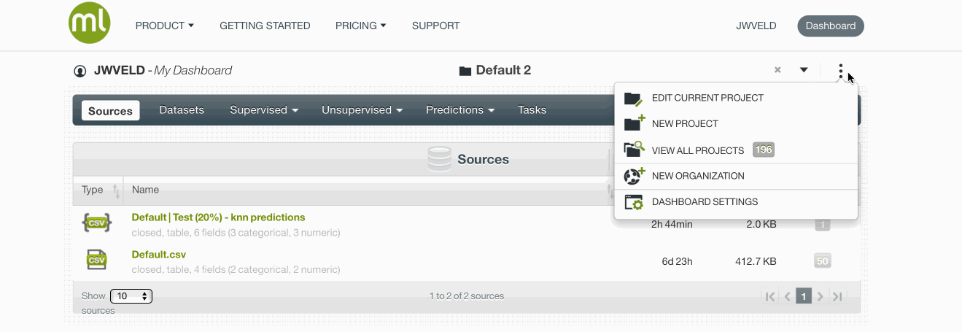
Task: Open the Show 10 sources selector
Action: pos(131,296)
